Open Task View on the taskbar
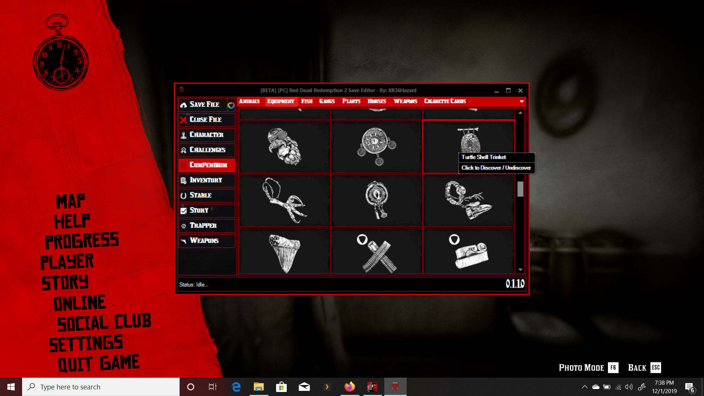704x396 pixels. [x=213, y=387]
